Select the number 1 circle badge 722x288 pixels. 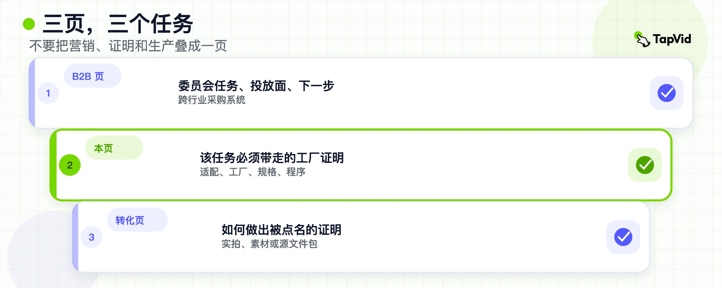pyautogui.click(x=48, y=93)
